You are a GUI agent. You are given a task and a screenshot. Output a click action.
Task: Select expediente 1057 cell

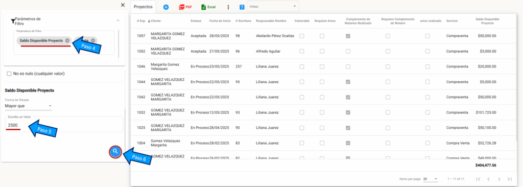coord(141,36)
